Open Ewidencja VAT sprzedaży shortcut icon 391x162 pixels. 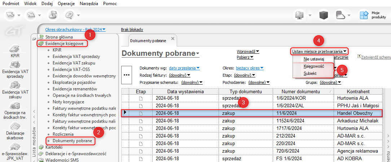(15, 64)
